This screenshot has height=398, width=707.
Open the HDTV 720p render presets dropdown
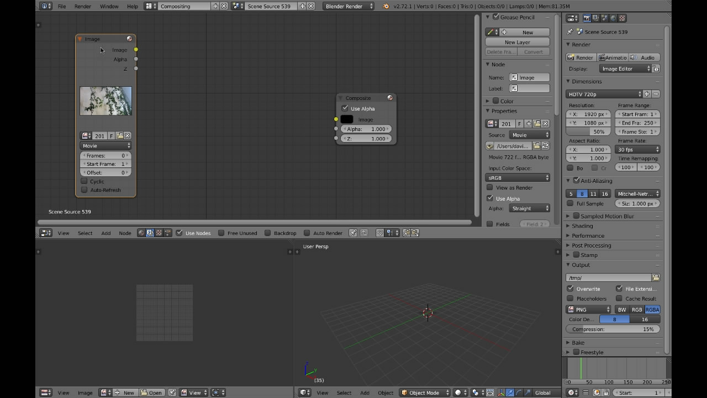click(x=604, y=94)
